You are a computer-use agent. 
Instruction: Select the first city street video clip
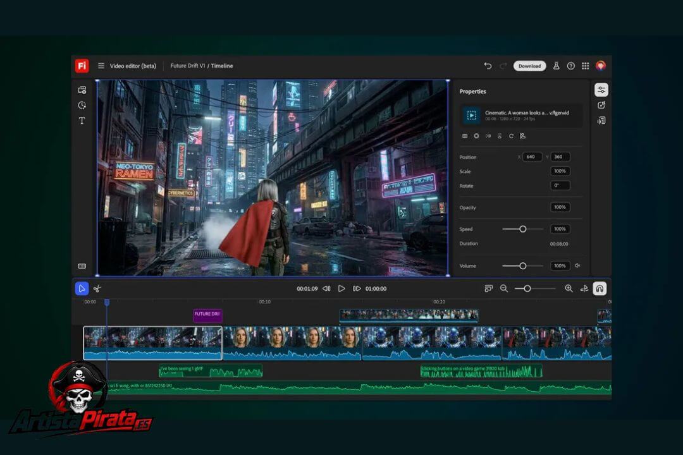click(x=152, y=343)
